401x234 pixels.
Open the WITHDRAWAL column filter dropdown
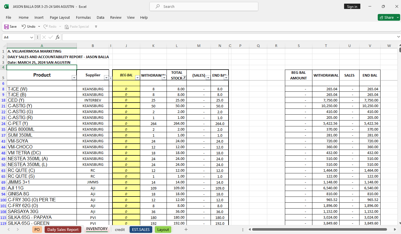click(164, 78)
